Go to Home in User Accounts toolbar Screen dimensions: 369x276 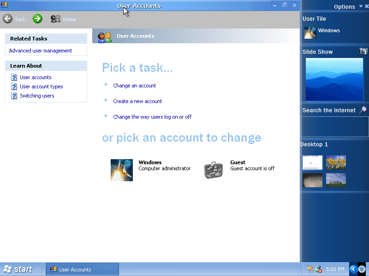[x=63, y=19]
